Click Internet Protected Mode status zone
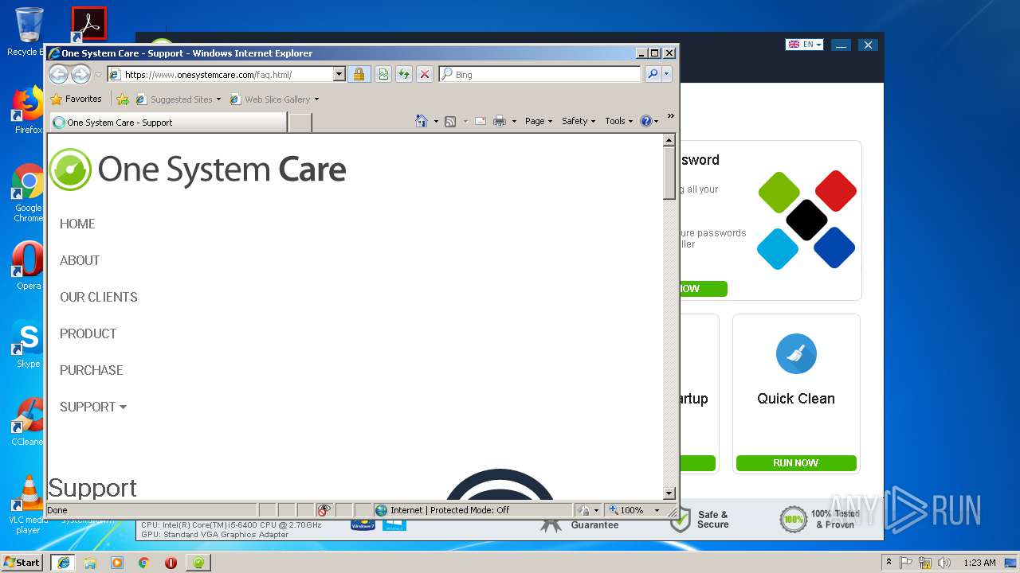 pos(472,510)
